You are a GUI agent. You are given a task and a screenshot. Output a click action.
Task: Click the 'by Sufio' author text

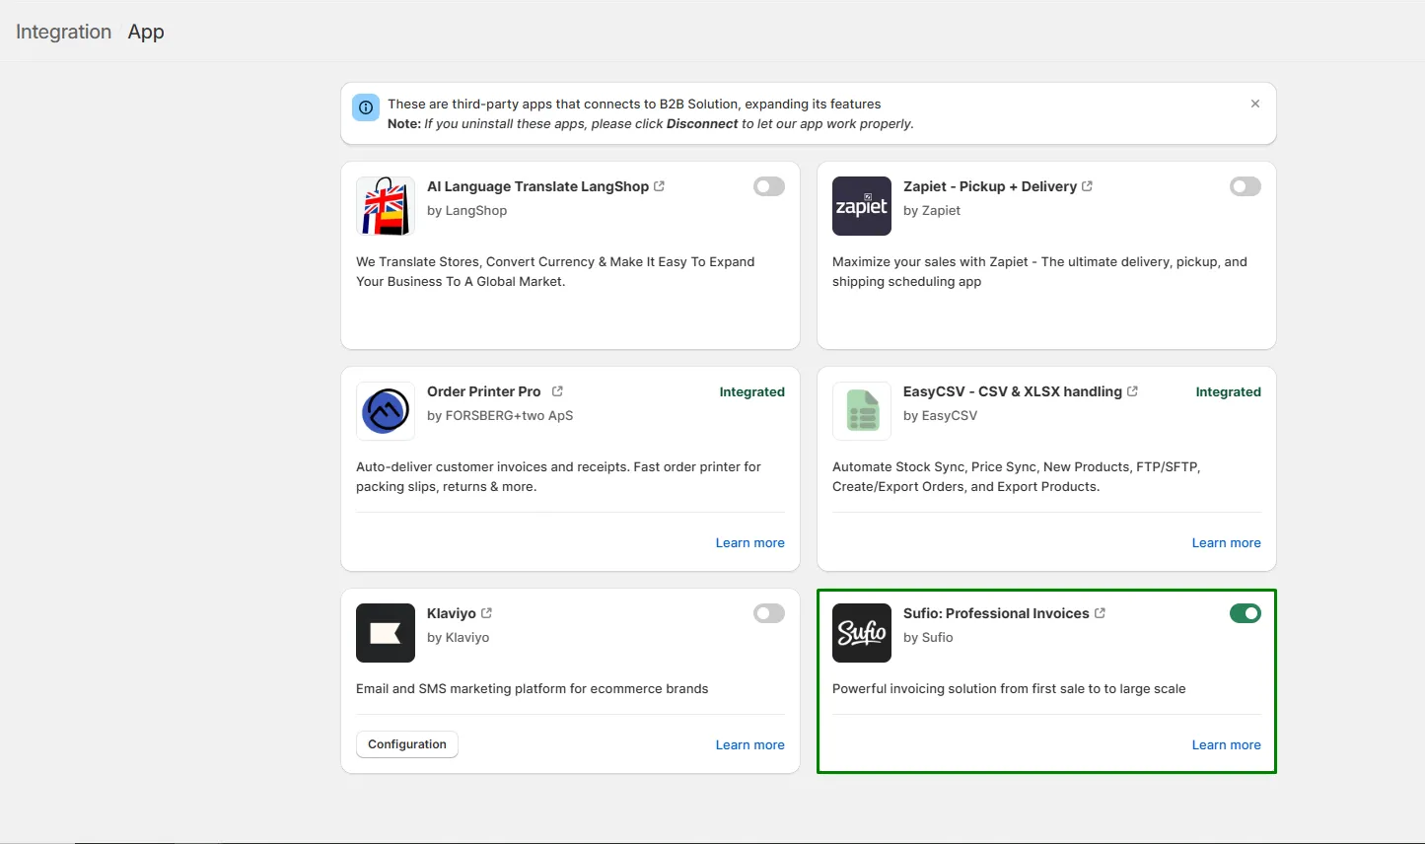click(x=928, y=637)
